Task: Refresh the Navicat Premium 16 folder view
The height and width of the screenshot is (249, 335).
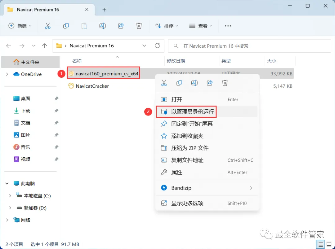Action: point(157,46)
